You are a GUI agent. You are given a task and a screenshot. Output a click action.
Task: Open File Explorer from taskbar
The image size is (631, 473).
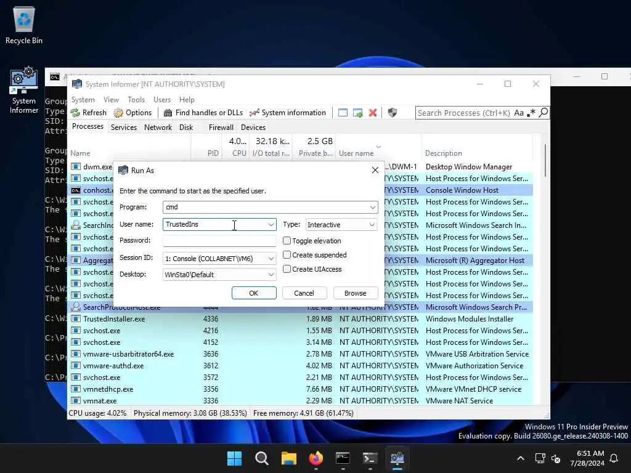288,458
